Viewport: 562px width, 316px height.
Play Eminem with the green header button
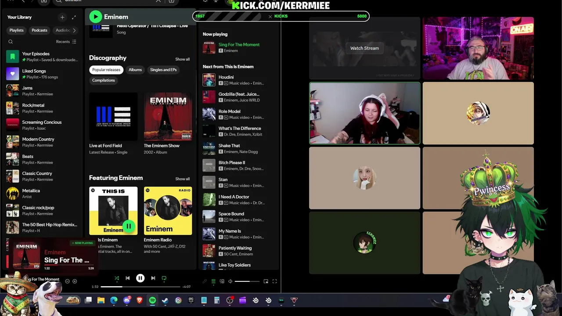pyautogui.click(x=95, y=17)
